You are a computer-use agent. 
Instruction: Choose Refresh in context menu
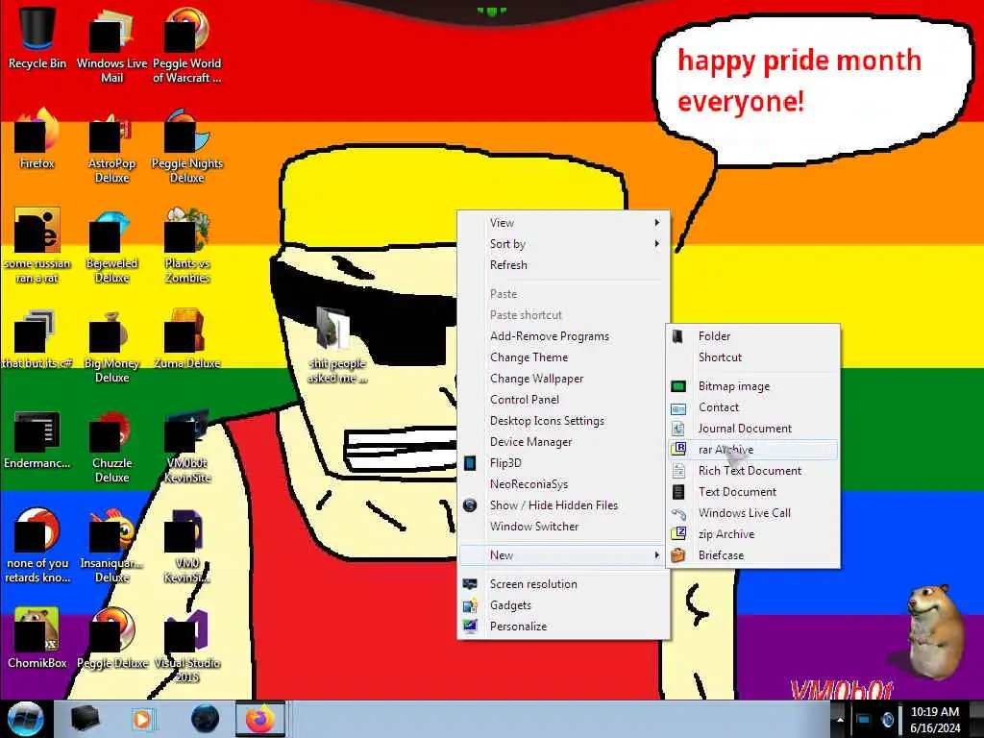(x=565, y=265)
